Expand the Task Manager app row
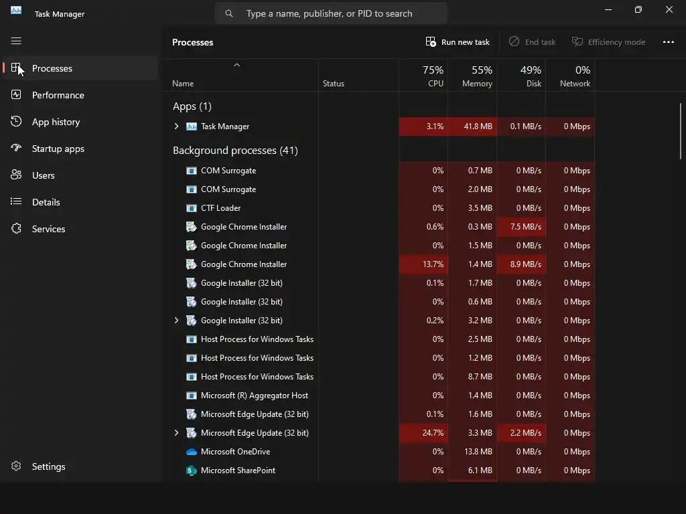Viewport: 686px width, 514px height. pos(176,126)
